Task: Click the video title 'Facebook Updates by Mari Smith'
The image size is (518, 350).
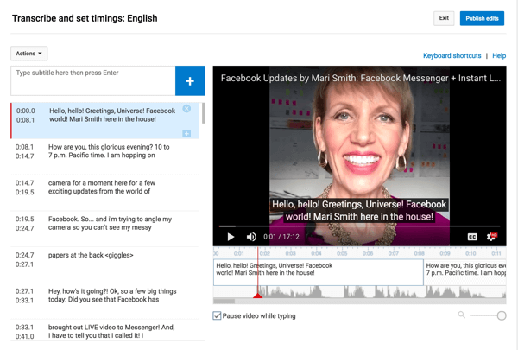Action: [361, 78]
